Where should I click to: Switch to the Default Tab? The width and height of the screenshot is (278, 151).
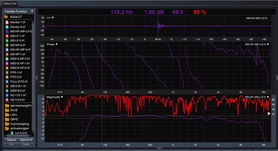10,4
